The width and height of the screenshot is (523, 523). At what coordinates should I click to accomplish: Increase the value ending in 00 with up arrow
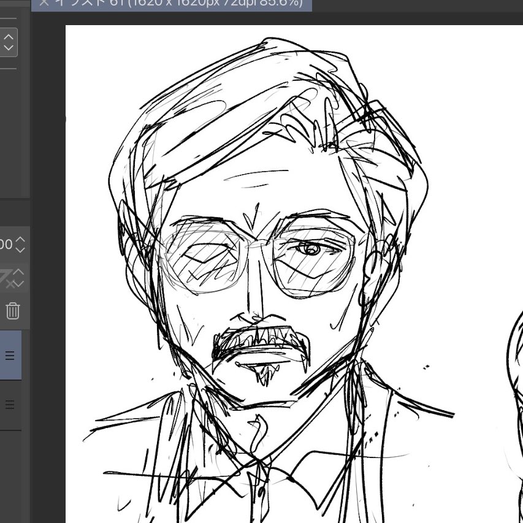click(20, 240)
